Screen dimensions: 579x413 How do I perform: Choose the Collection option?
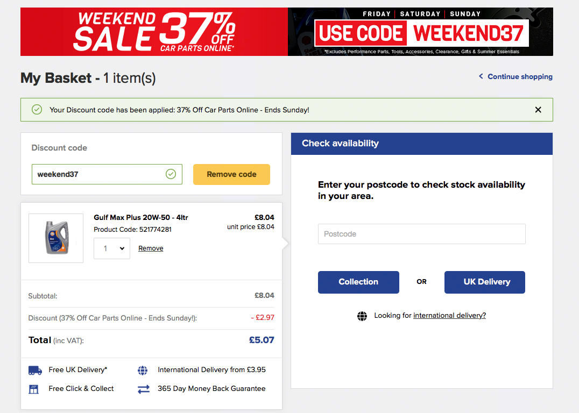tap(358, 282)
